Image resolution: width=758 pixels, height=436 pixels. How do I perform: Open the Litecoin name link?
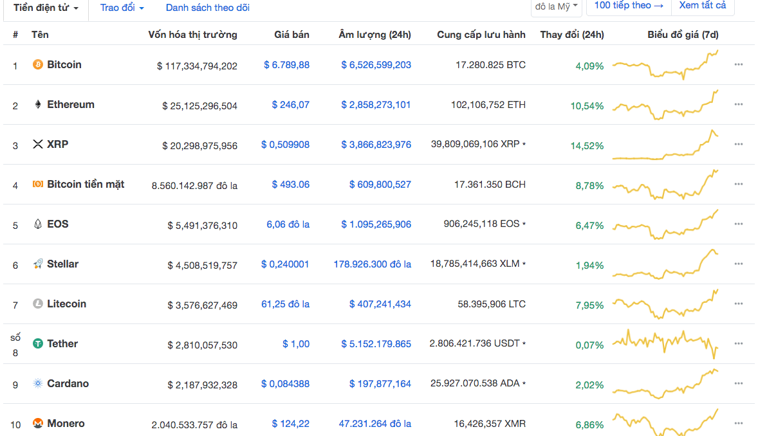point(67,304)
